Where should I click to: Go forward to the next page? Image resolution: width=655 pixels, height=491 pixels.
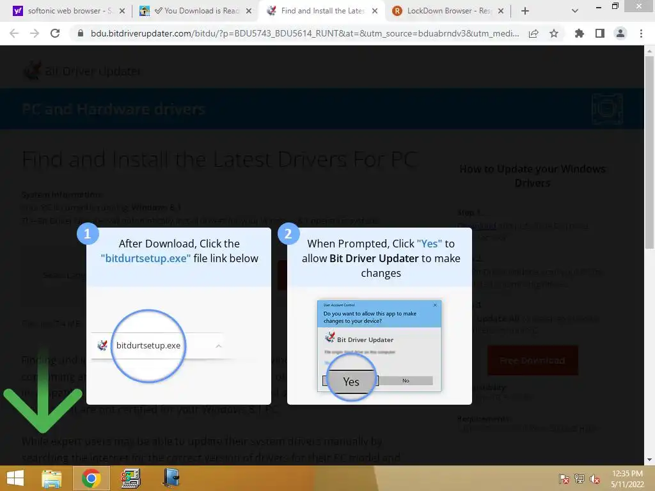tap(35, 33)
